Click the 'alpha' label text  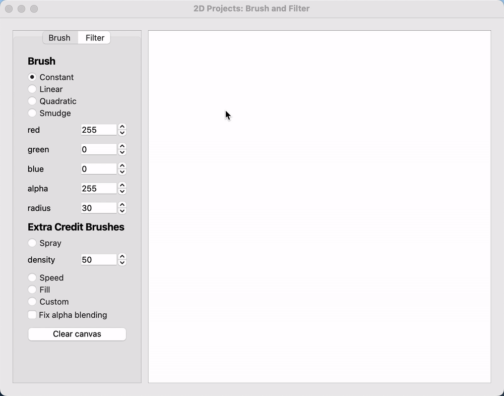pyautogui.click(x=38, y=189)
